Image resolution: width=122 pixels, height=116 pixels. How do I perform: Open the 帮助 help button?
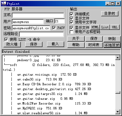76,45
